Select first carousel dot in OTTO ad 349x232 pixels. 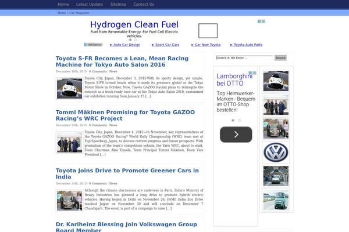click(x=233, y=120)
